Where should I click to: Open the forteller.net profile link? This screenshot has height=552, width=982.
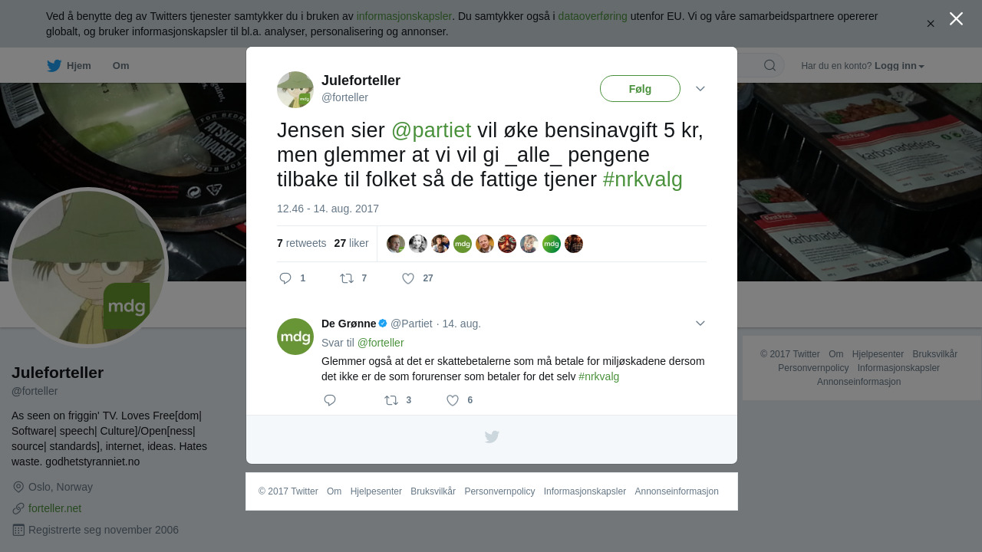[x=54, y=508]
